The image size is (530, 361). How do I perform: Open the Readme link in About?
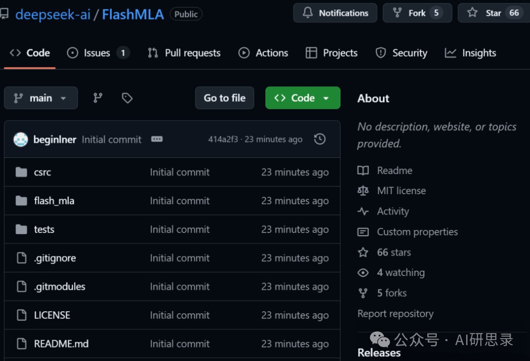[x=394, y=170]
